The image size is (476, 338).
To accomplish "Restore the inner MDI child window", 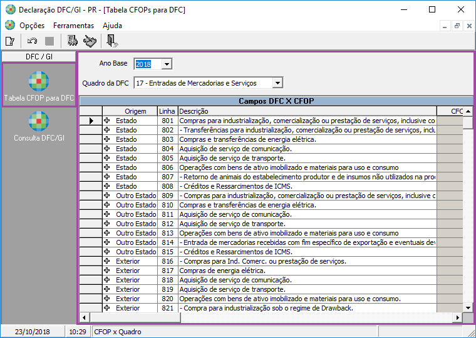I will pyautogui.click(x=457, y=26).
